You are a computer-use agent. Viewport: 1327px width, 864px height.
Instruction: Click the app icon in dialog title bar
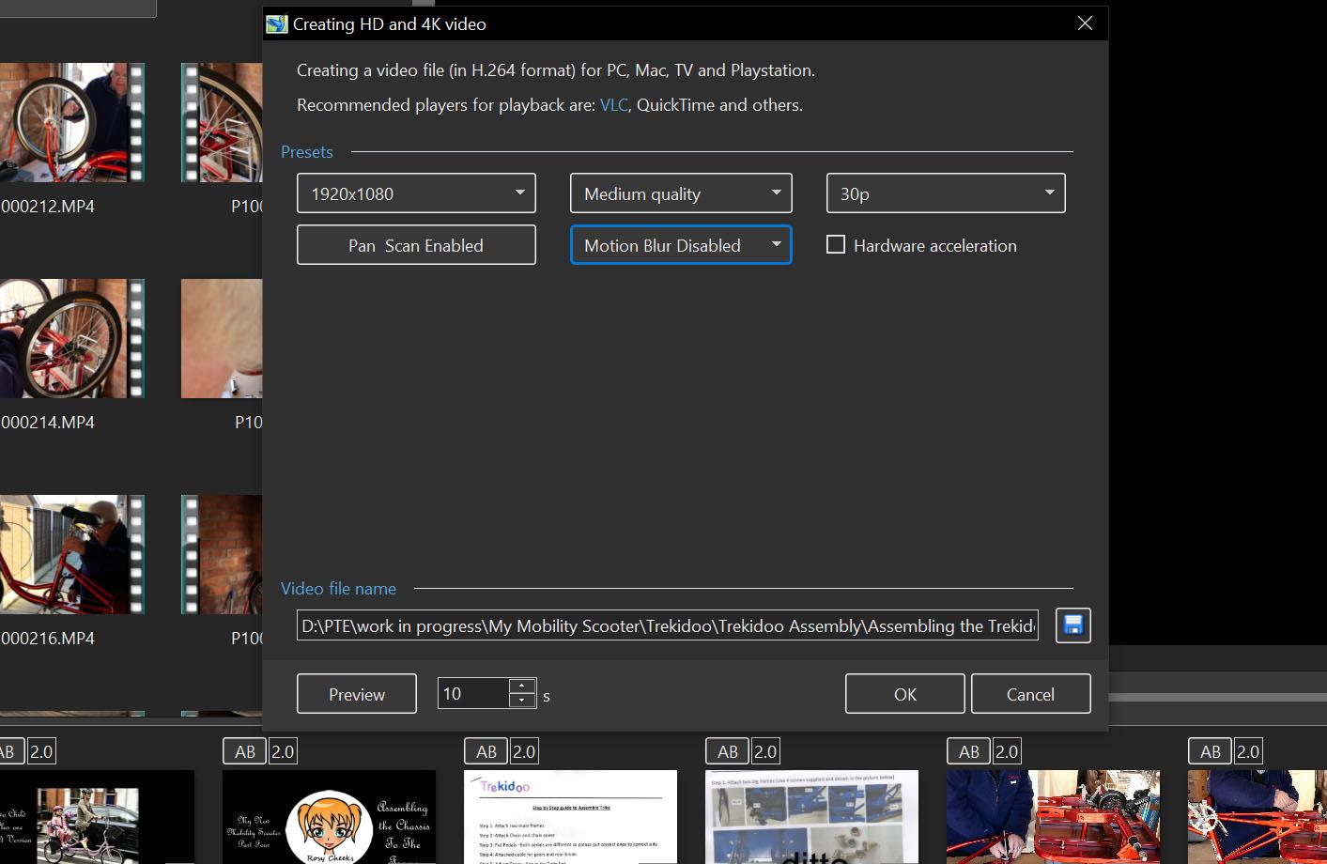[277, 23]
